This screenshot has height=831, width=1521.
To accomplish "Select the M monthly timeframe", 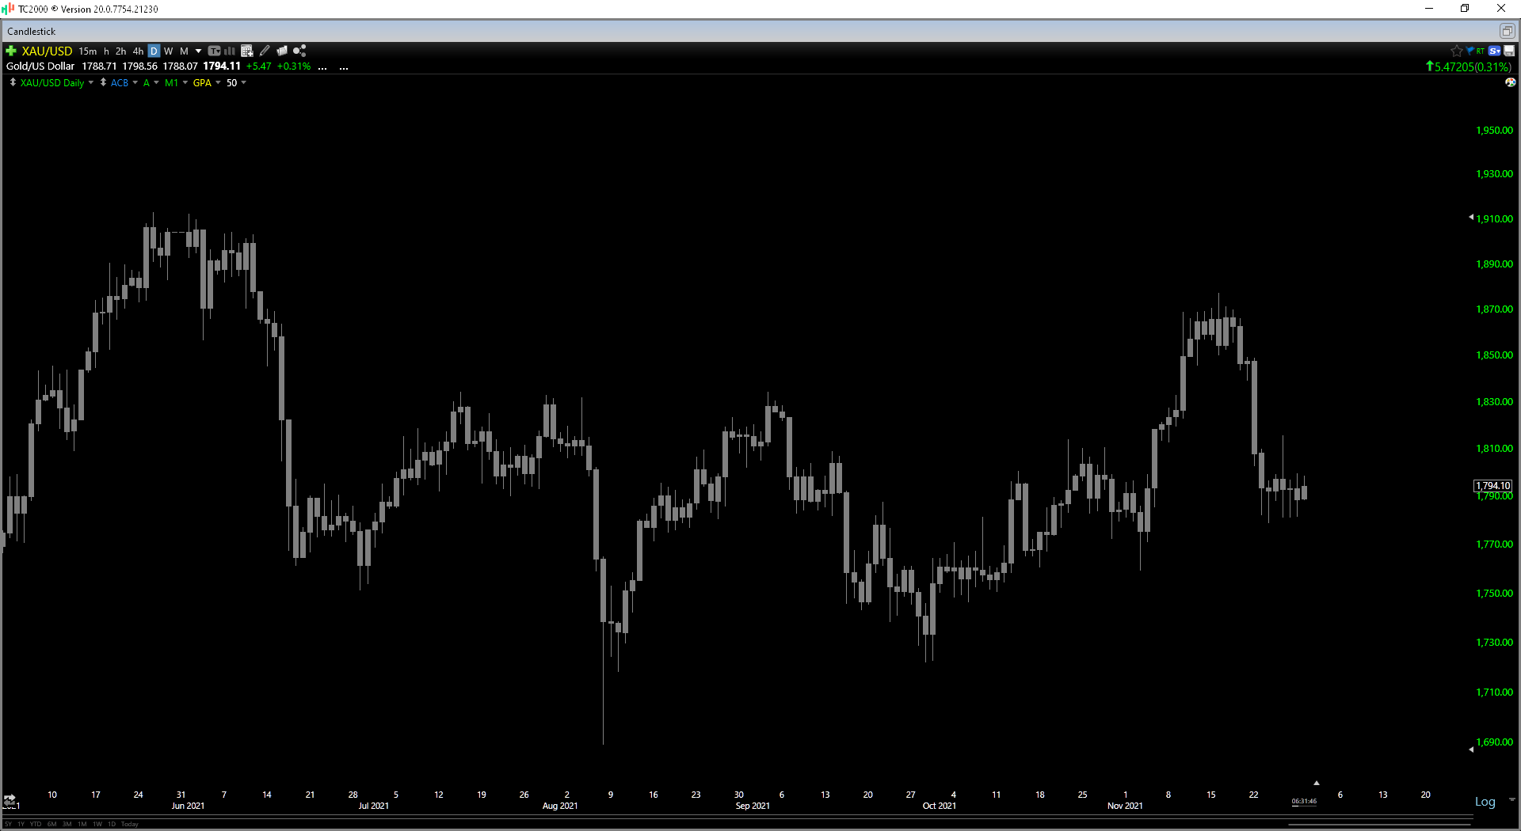I will [184, 51].
